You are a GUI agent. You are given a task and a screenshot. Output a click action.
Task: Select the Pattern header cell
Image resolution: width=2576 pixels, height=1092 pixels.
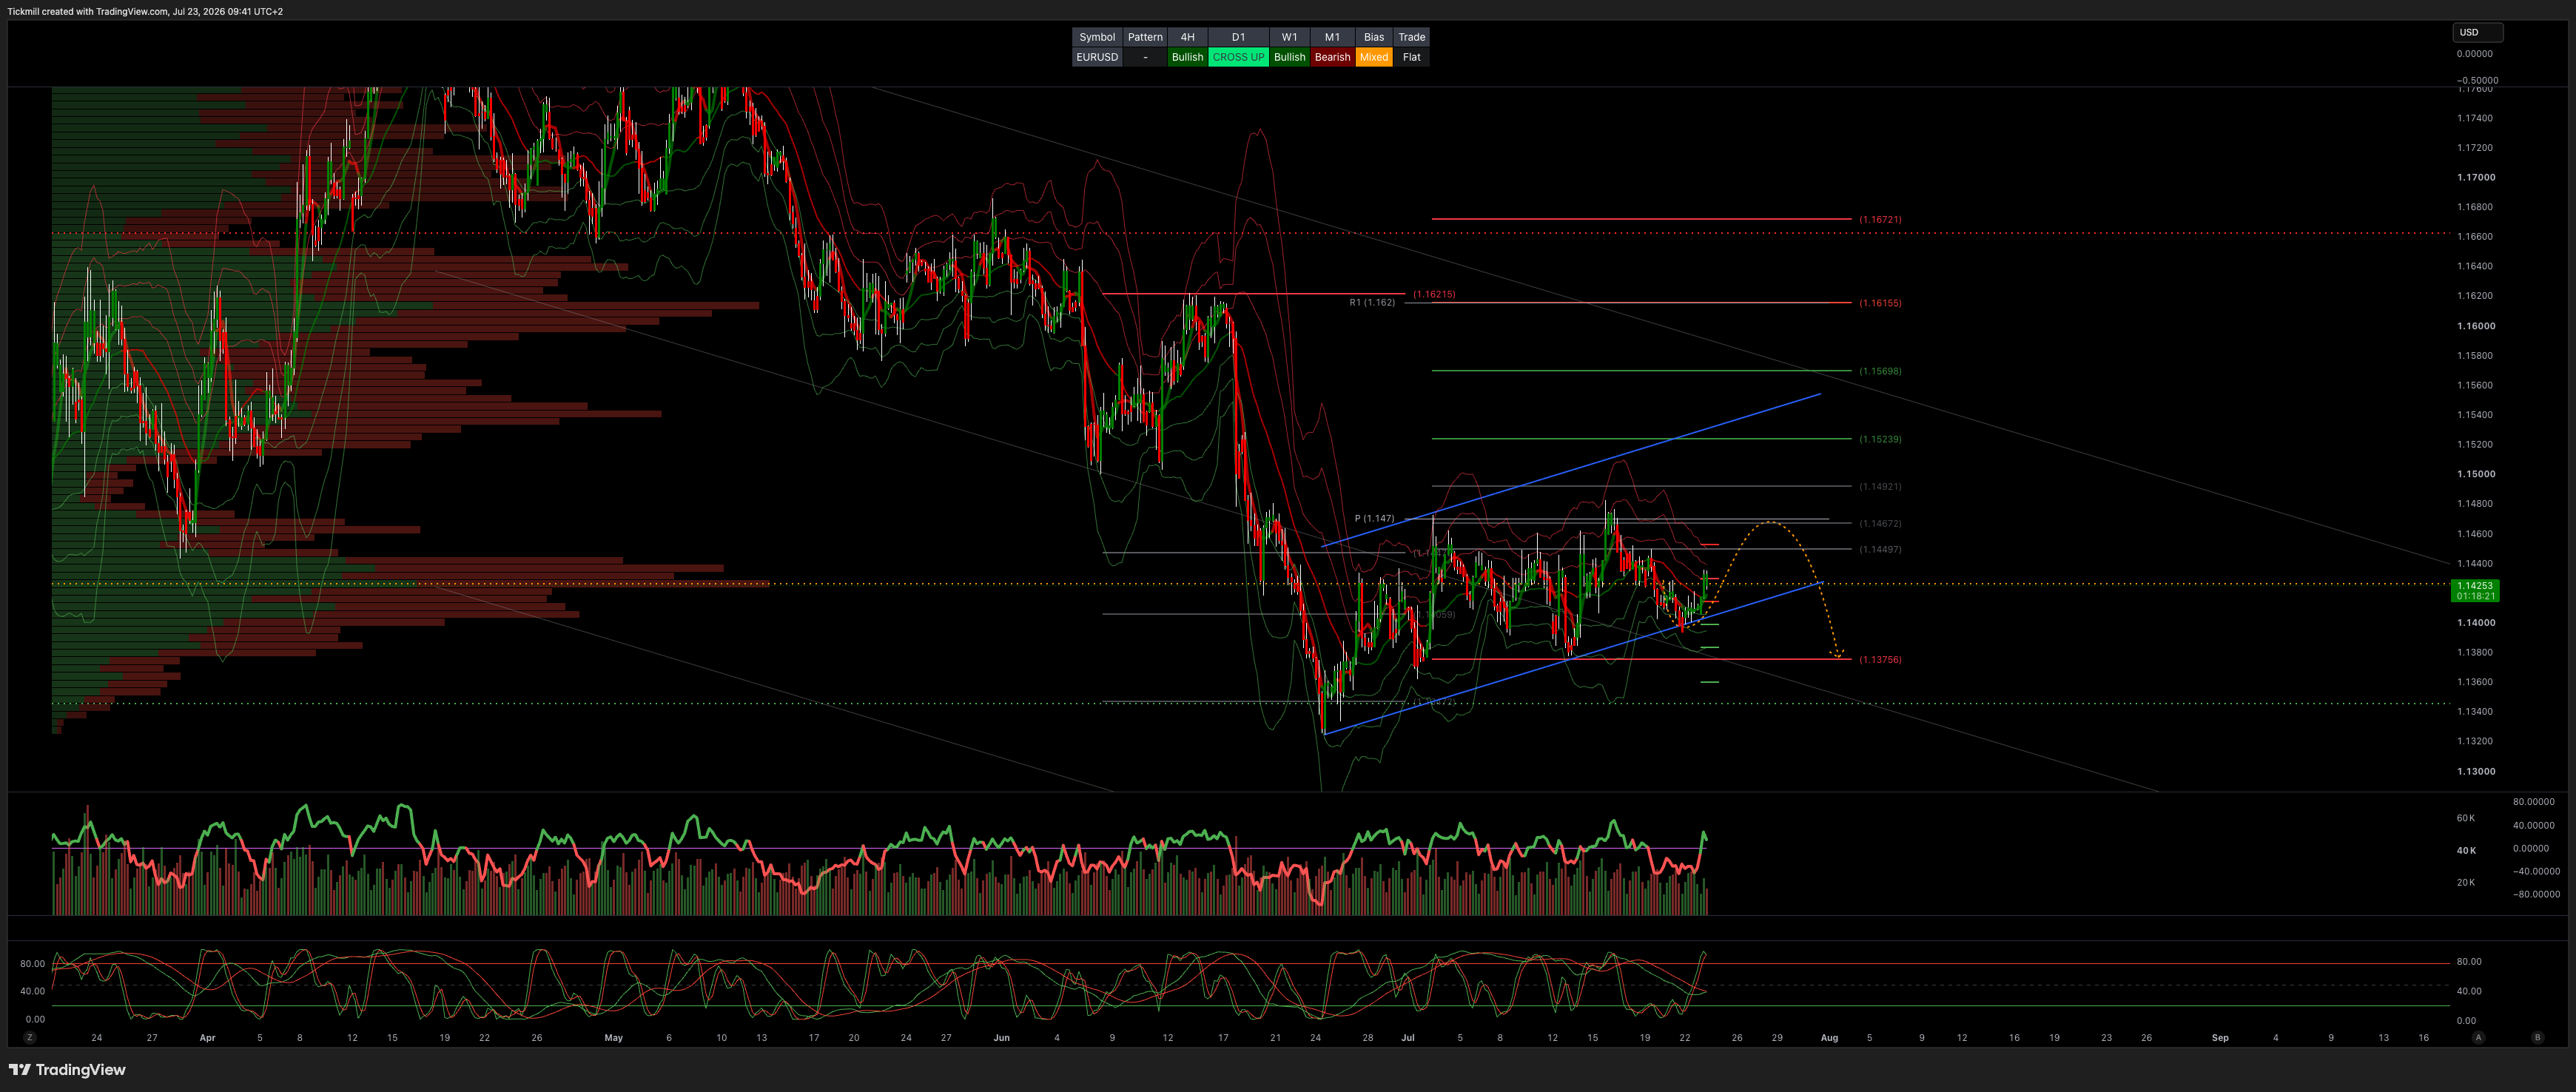1145,37
